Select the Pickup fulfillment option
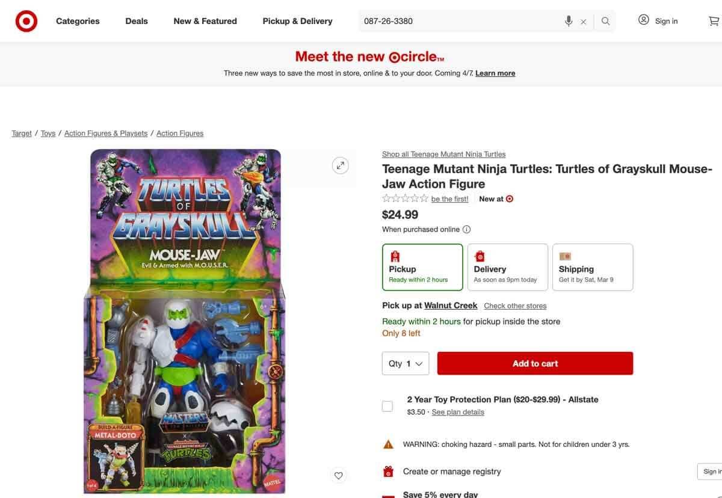 click(x=422, y=266)
